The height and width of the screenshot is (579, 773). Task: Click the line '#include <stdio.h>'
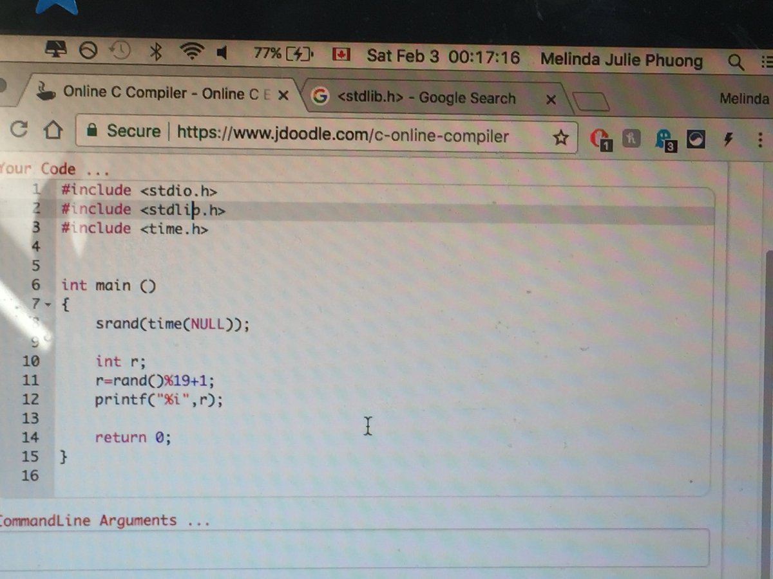tap(139, 190)
